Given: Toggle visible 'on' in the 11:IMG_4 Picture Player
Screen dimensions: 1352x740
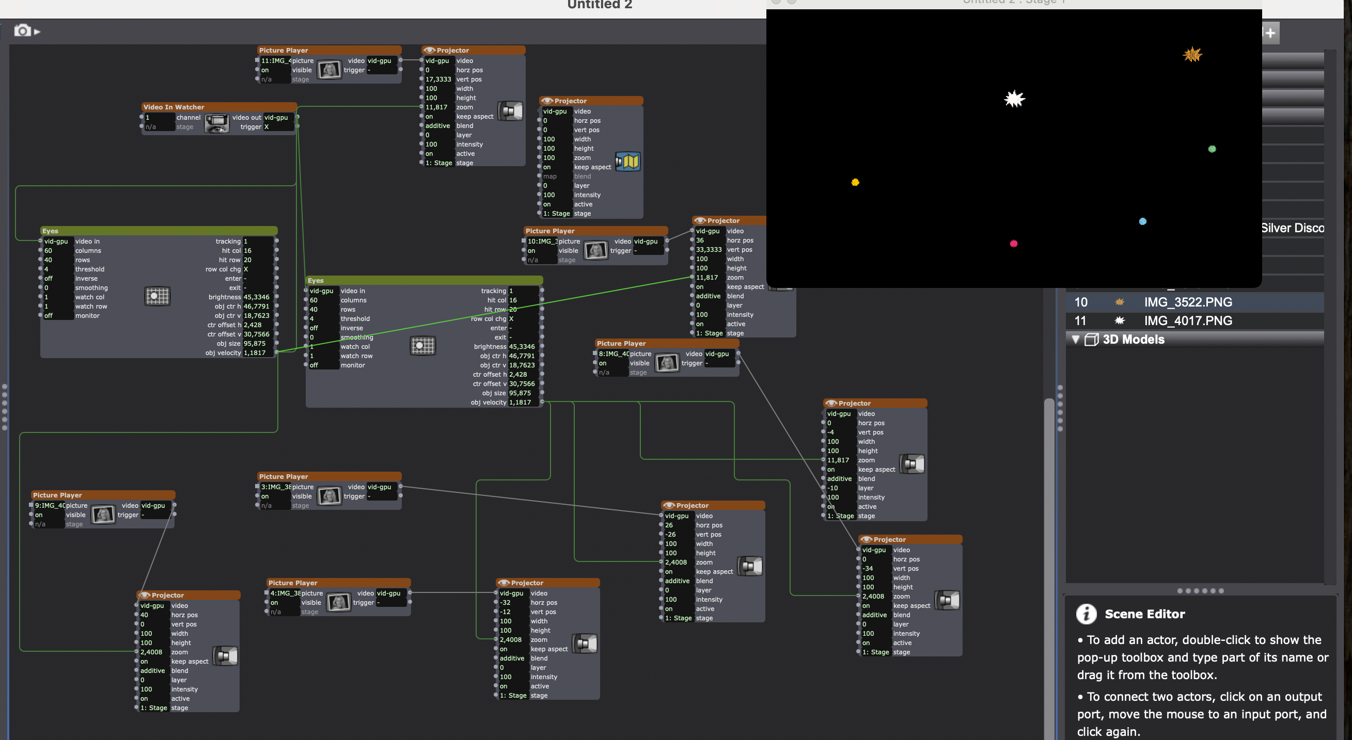Looking at the screenshot, I should pyautogui.click(x=275, y=70).
